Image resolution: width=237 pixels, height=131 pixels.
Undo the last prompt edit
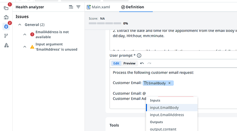point(142,63)
